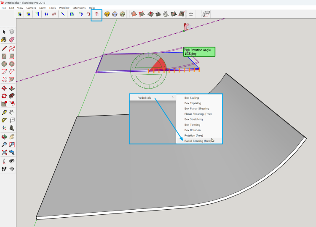The width and height of the screenshot is (316, 227).
Task: Select the Look Around eye tool
Action: (12, 161)
